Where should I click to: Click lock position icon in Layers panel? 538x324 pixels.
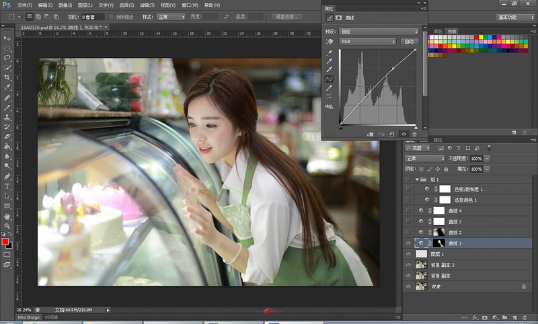click(438, 169)
